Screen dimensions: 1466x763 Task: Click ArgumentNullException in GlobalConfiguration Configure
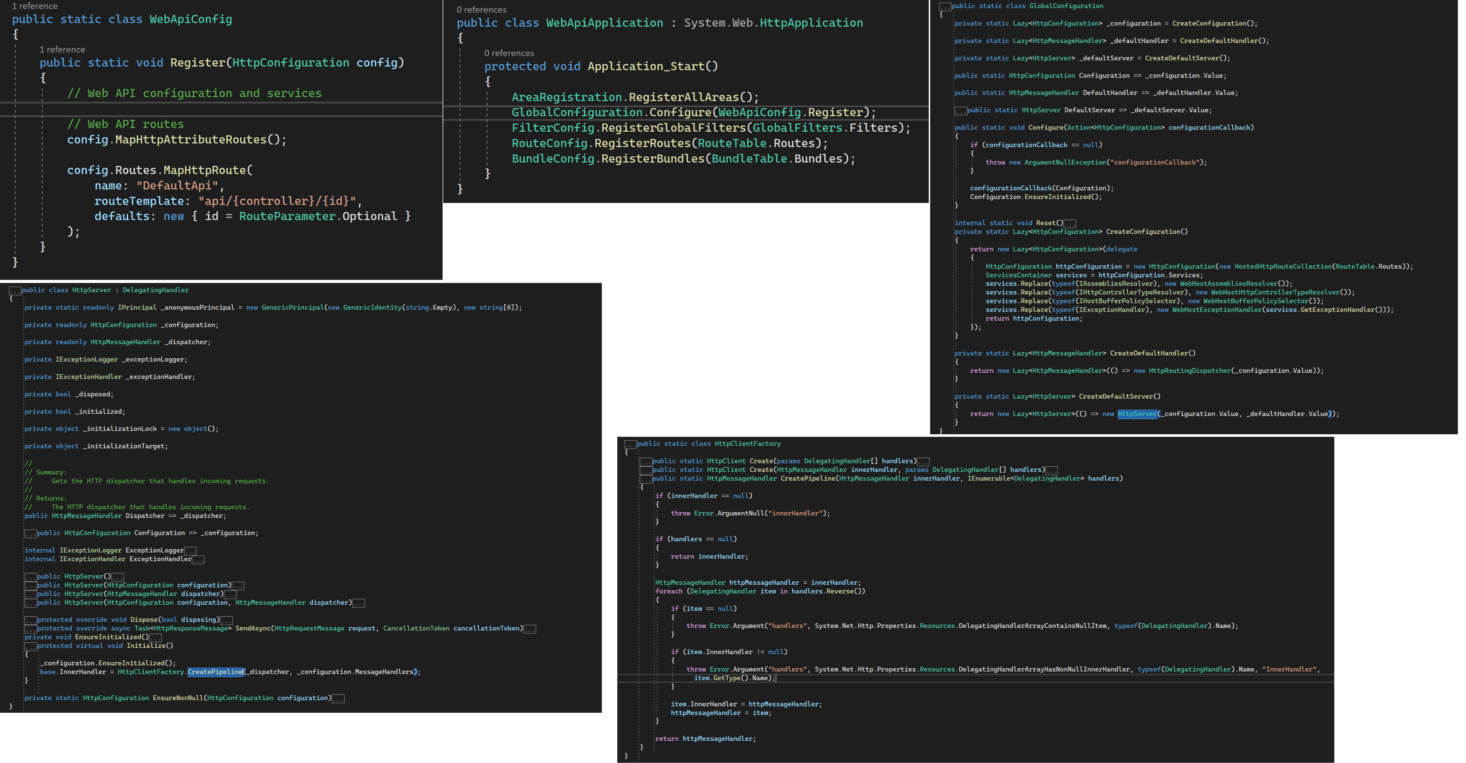click(1065, 162)
